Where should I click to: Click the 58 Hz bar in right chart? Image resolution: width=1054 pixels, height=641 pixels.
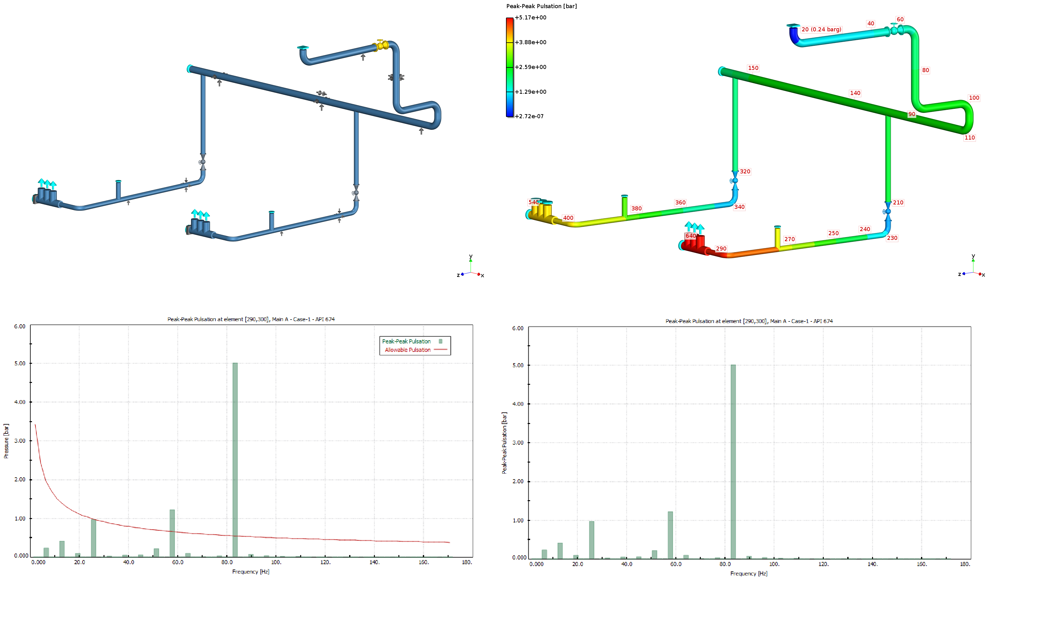coord(670,534)
